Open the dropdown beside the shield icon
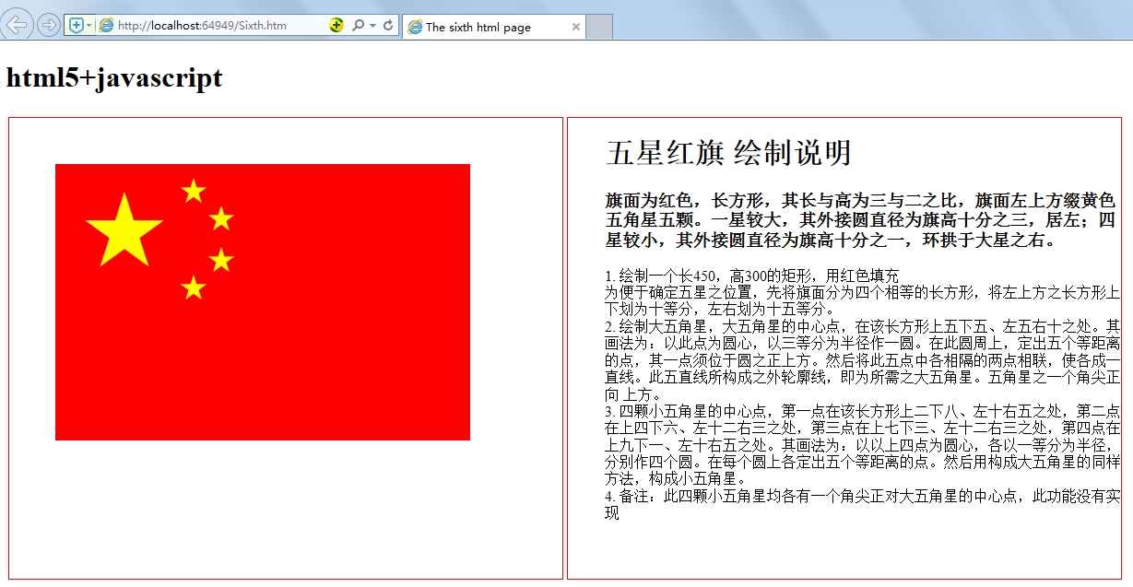Viewport: 1133px width, 587px height. [x=89, y=26]
